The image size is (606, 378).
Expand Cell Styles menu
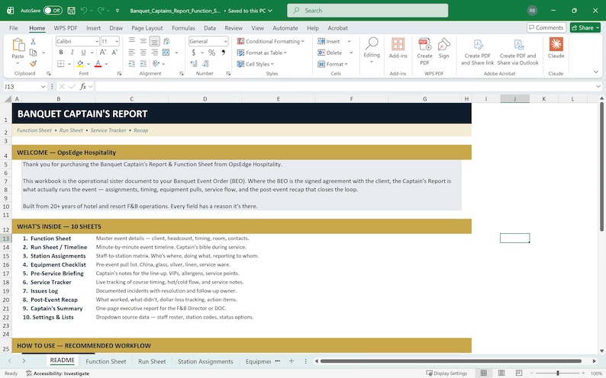(256, 64)
